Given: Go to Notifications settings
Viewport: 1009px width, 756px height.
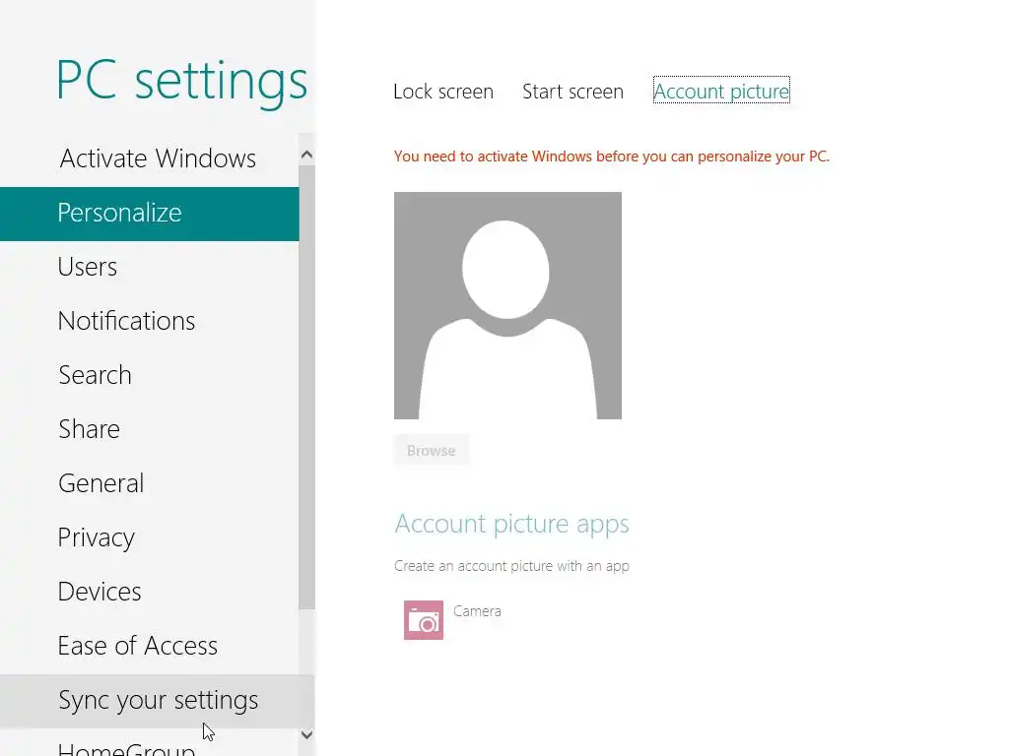Looking at the screenshot, I should [150, 322].
